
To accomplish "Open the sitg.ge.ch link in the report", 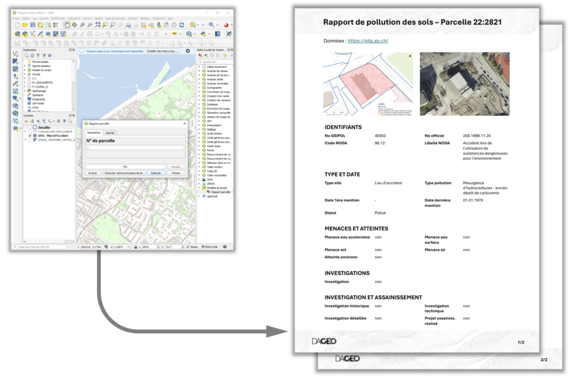I will (x=368, y=41).
